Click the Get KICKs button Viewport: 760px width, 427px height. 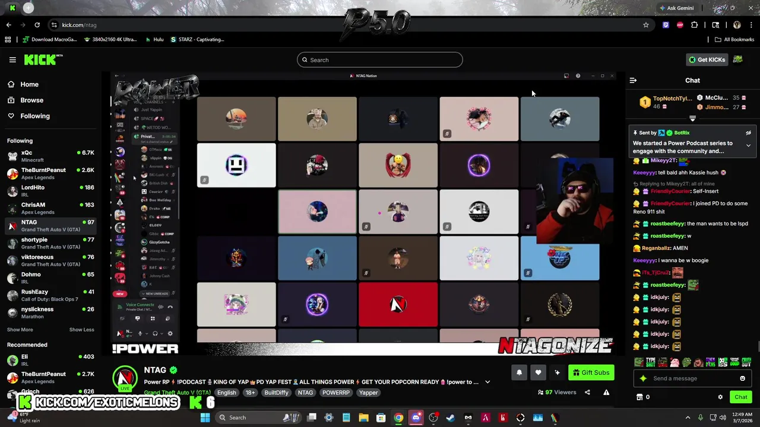tap(707, 60)
